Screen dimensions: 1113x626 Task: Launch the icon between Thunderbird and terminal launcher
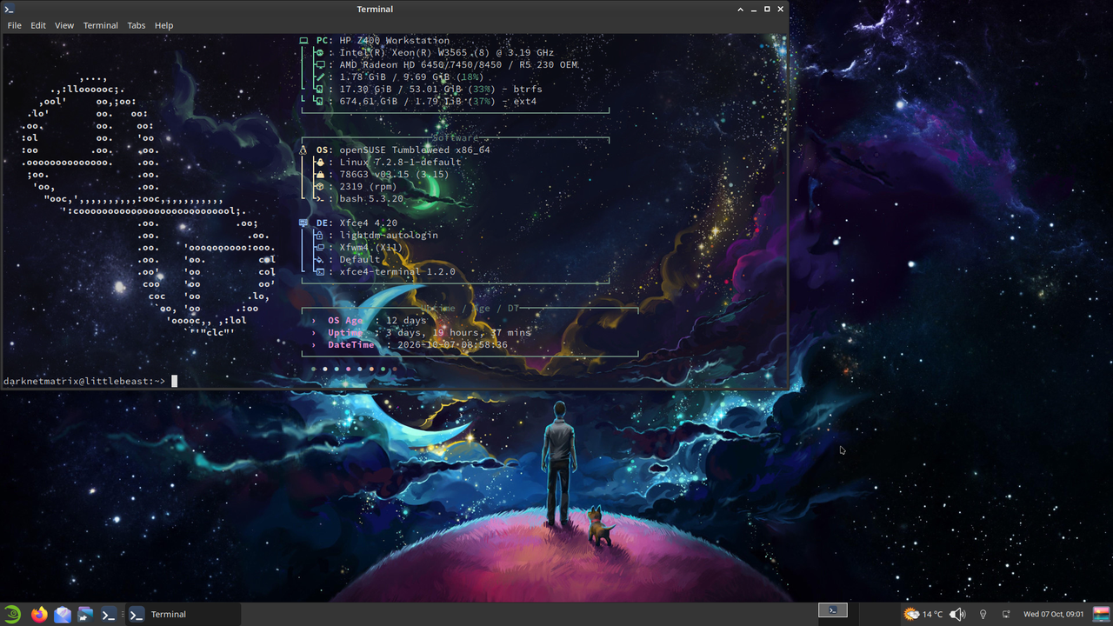pos(85,614)
